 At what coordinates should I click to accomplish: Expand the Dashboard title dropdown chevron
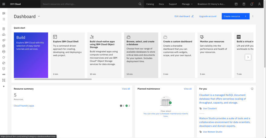39,16
